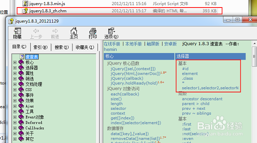Expand the Ajax tree node
The image size is (257, 143).
tap(15, 106)
